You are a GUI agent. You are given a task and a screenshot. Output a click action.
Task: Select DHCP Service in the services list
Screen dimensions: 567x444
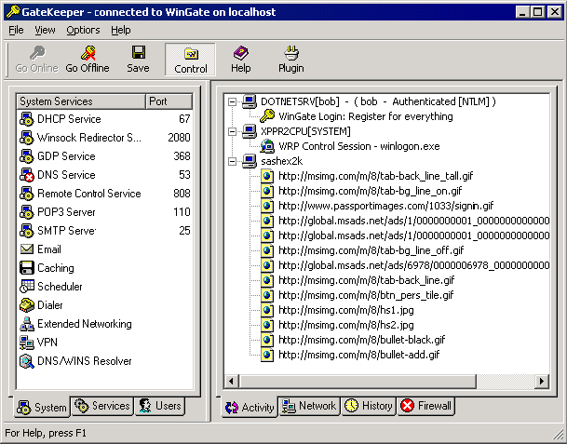point(69,119)
